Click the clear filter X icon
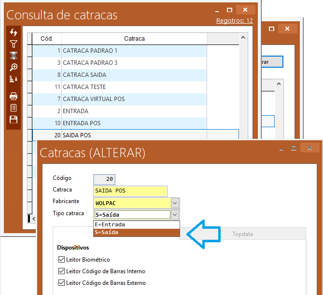This screenshot has width=323, height=295. point(14,56)
